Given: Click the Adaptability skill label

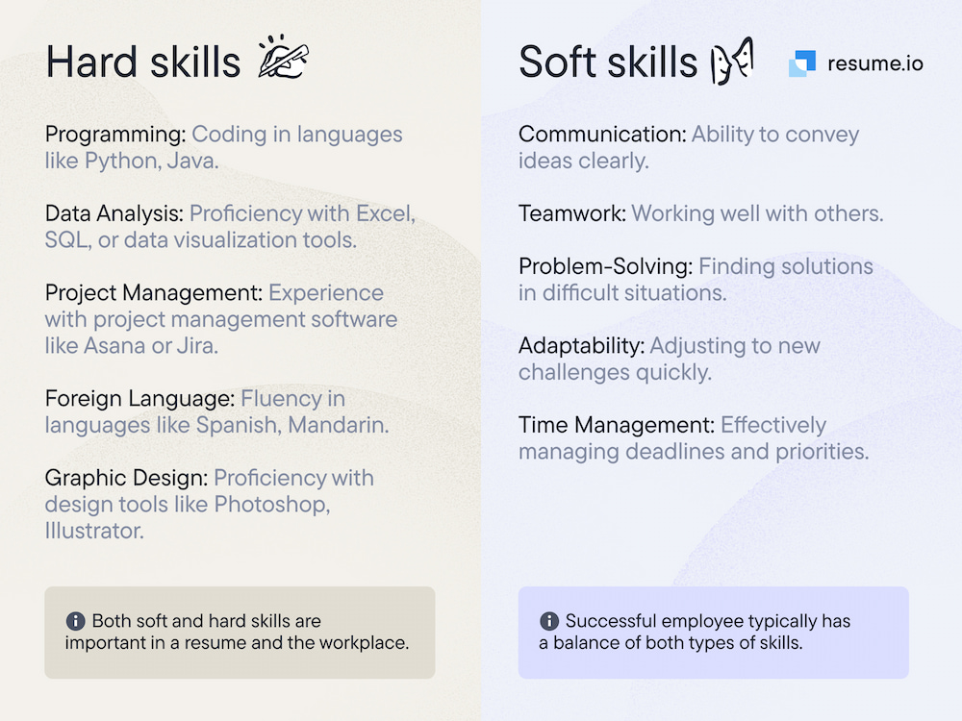Looking at the screenshot, I should click(581, 346).
